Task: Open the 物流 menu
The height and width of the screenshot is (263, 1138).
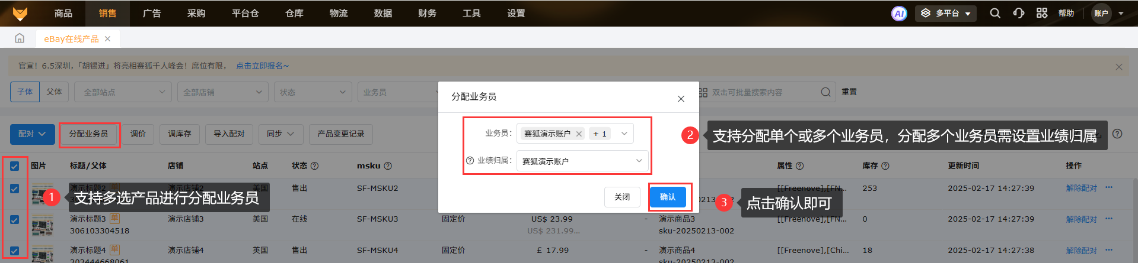Action: pos(339,13)
